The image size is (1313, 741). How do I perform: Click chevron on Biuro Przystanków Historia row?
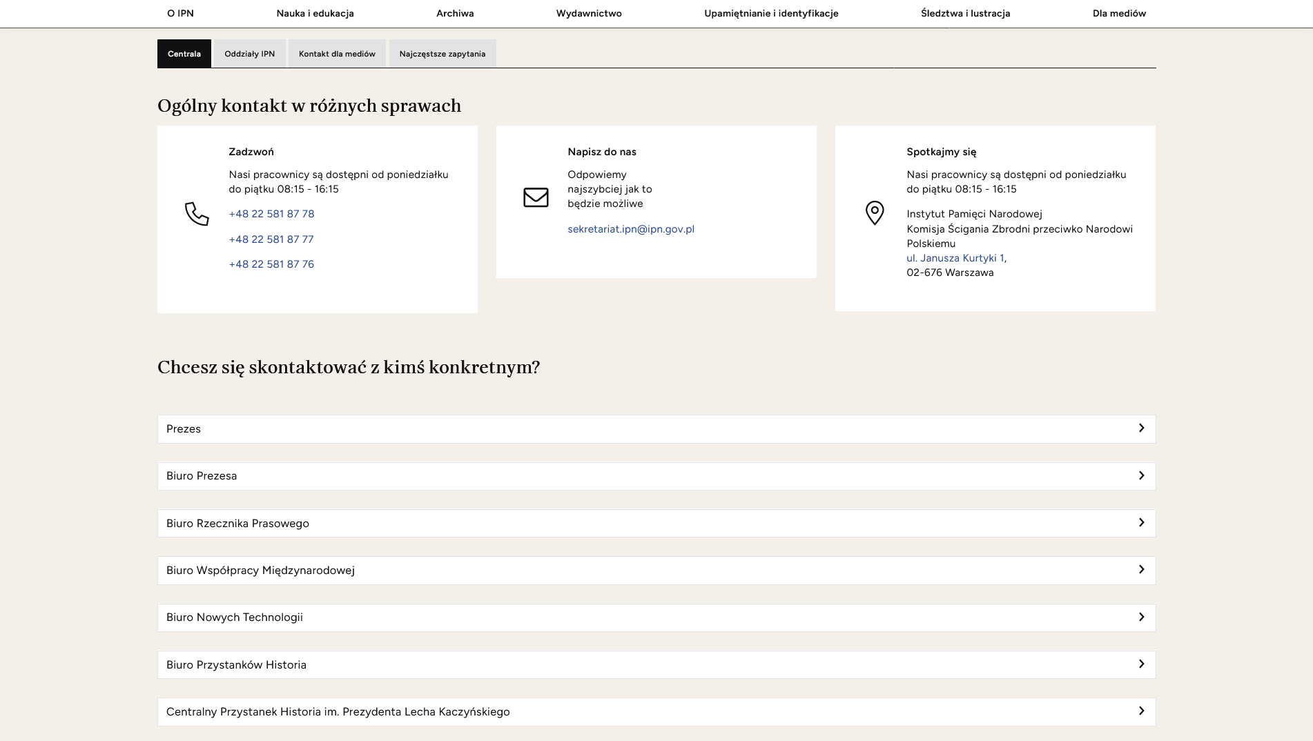pyautogui.click(x=1141, y=664)
